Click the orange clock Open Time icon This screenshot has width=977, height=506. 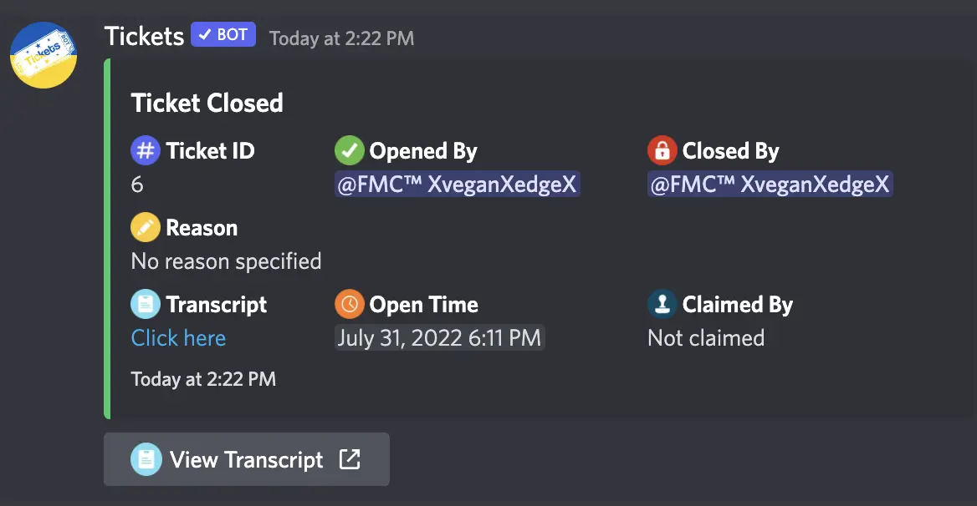tap(350, 304)
